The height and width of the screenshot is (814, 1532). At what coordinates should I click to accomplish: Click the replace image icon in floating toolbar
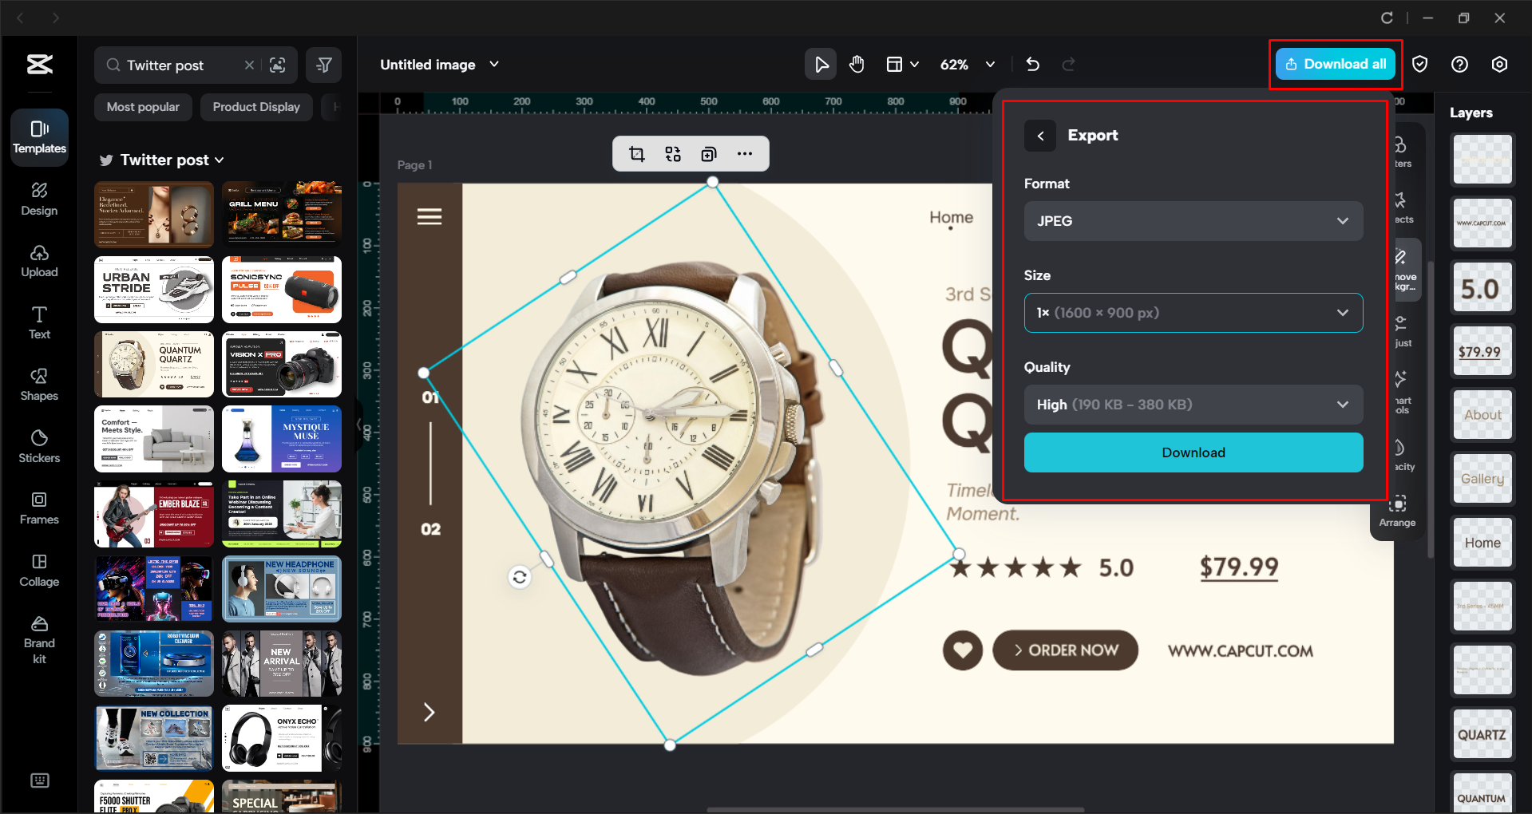(673, 154)
